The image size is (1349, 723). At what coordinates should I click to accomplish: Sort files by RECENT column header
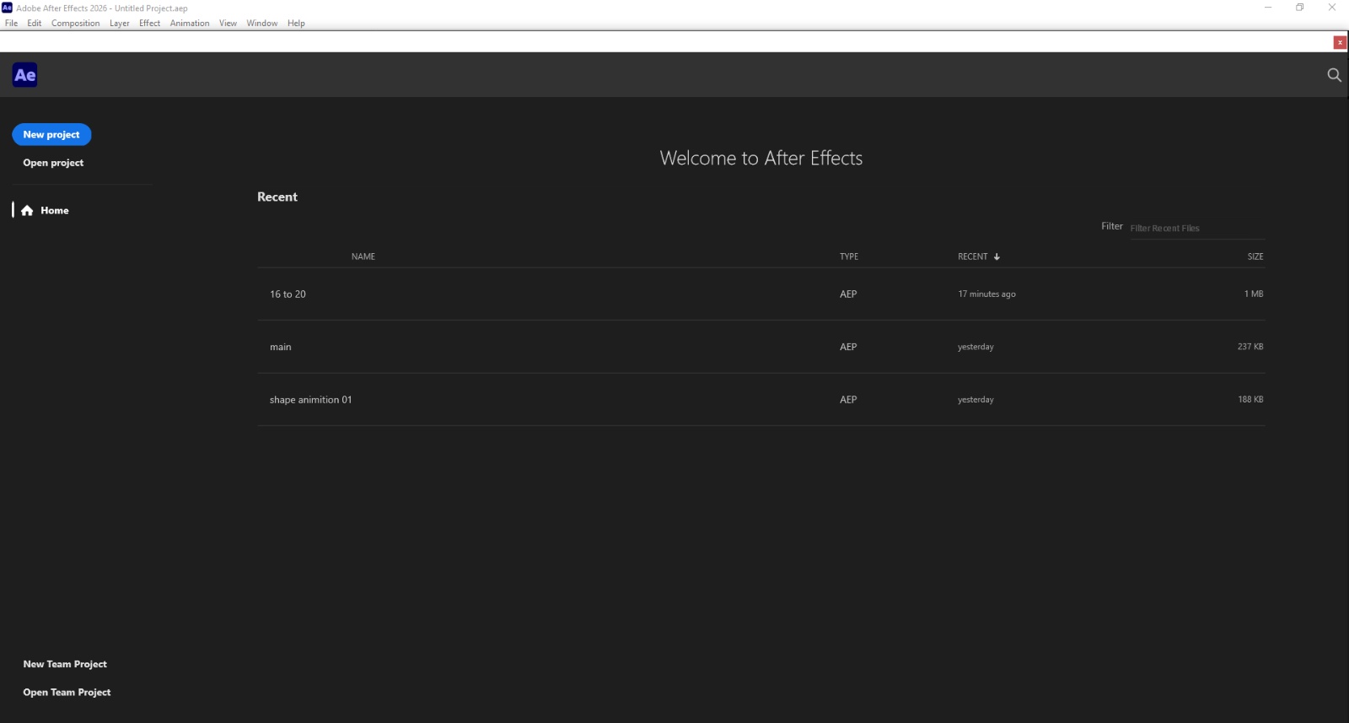coord(973,256)
